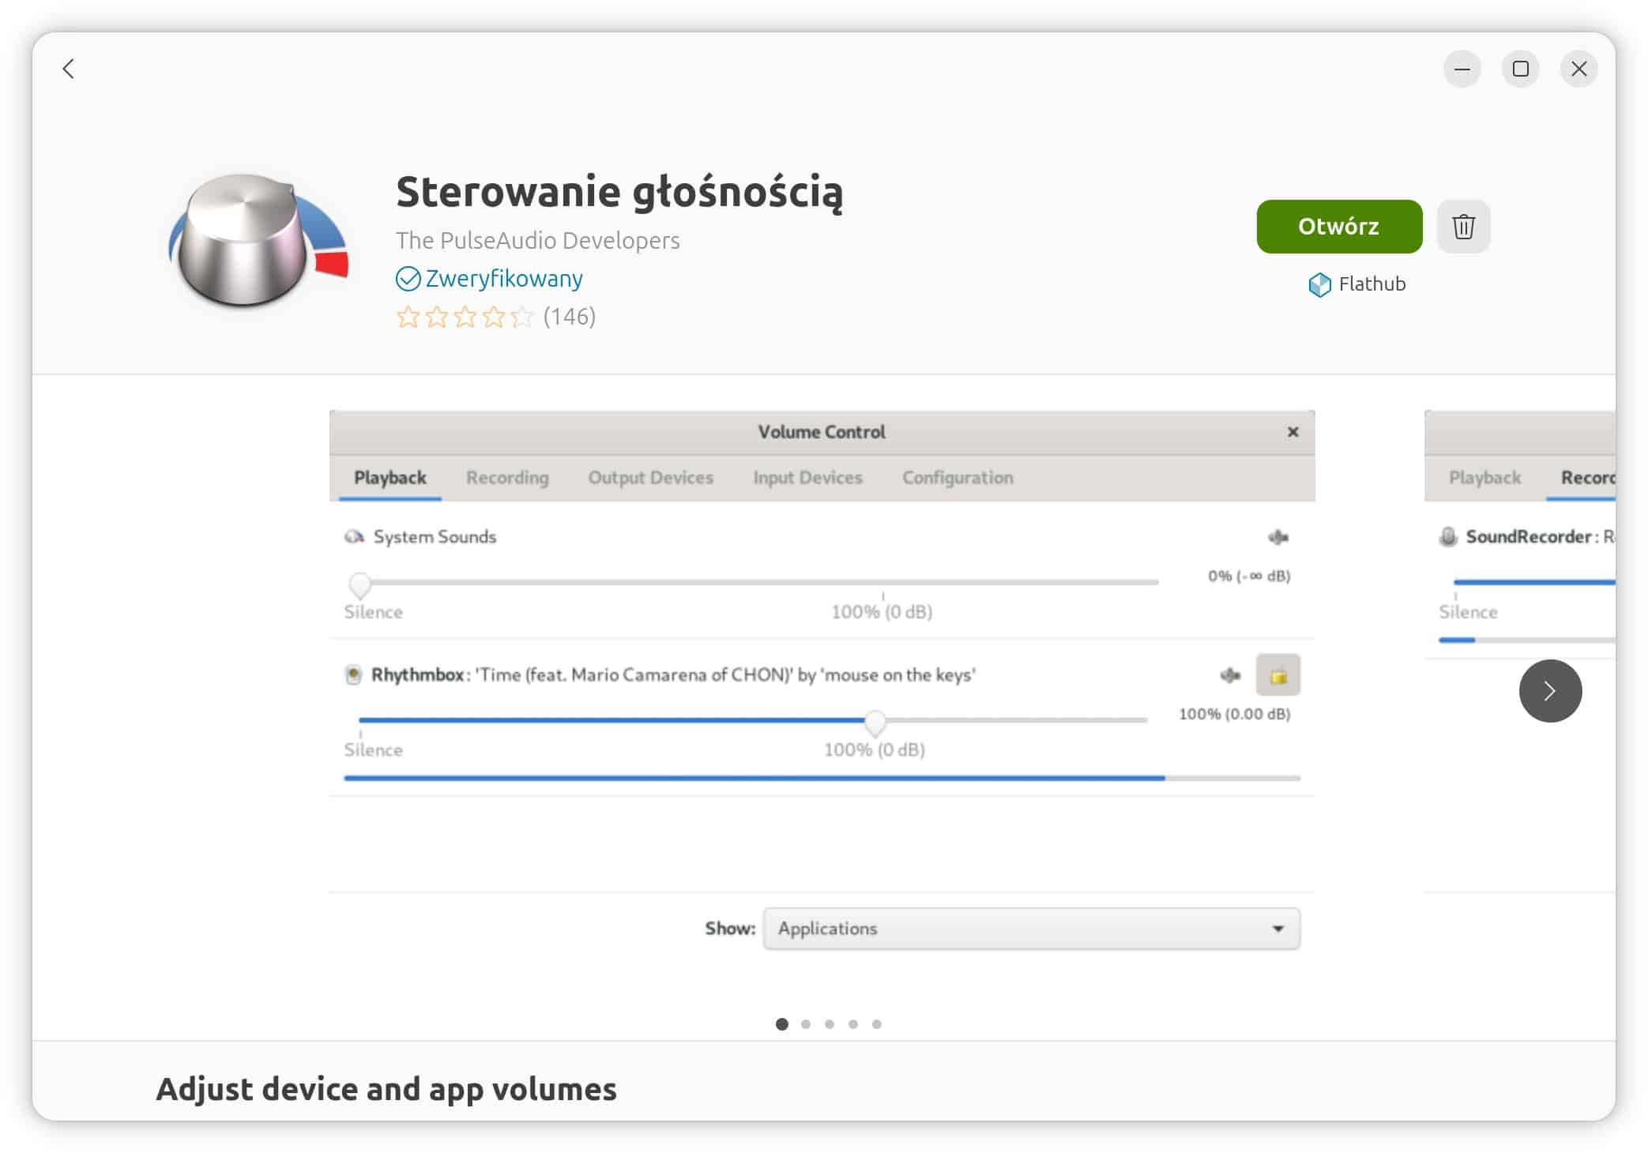Switch to the Configuration tab
Image resolution: width=1648 pixels, height=1153 pixels.
click(x=958, y=477)
